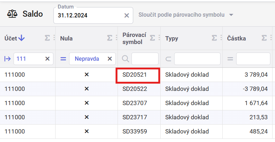Click the Párovací symbol search operator icon
This screenshot has width=275, height=142.
coord(125,59)
